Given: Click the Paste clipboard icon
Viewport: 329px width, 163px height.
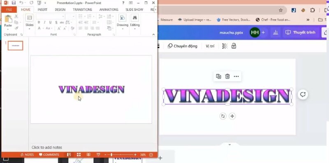Looking at the screenshot, I should point(8,19).
